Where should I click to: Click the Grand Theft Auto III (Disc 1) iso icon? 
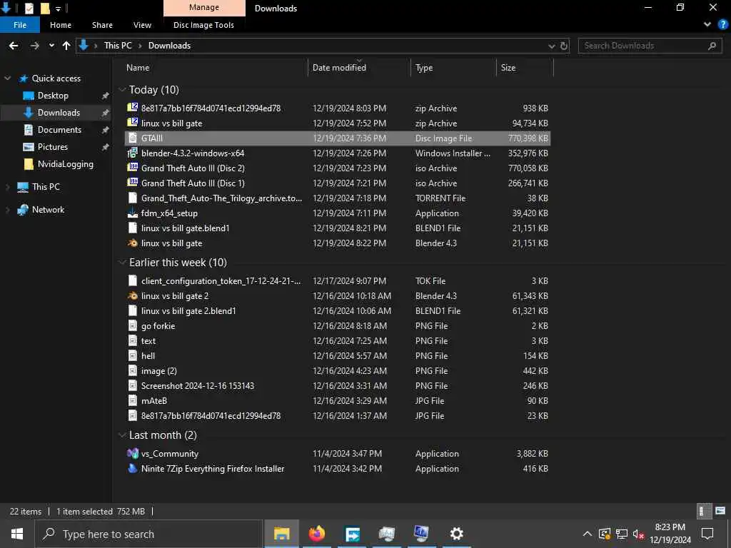[x=132, y=183]
